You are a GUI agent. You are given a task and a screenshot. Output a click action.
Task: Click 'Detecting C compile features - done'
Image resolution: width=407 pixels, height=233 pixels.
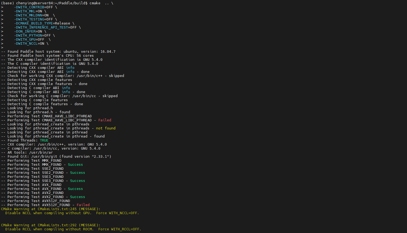coord(42,104)
